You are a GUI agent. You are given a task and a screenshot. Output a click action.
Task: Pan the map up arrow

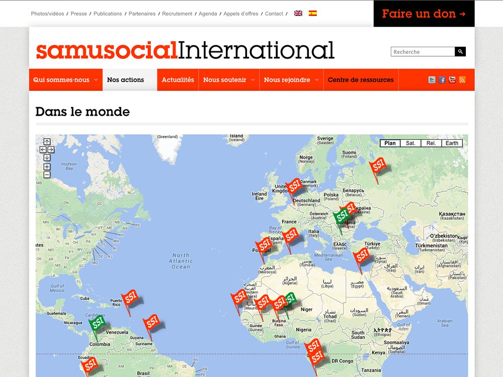[x=47, y=142]
